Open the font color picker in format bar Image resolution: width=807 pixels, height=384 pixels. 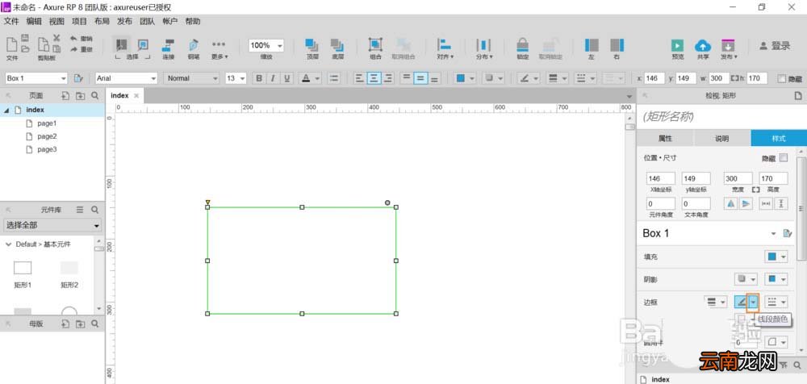coord(306,78)
